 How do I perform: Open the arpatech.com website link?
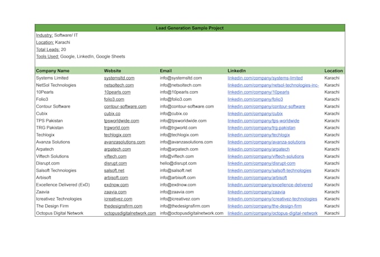[117, 149]
